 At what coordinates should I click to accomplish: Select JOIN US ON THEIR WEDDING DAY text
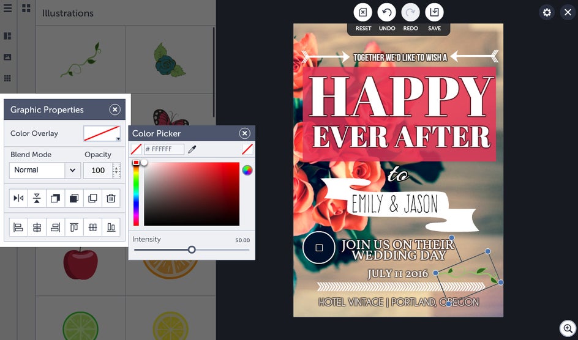pyautogui.click(x=398, y=250)
